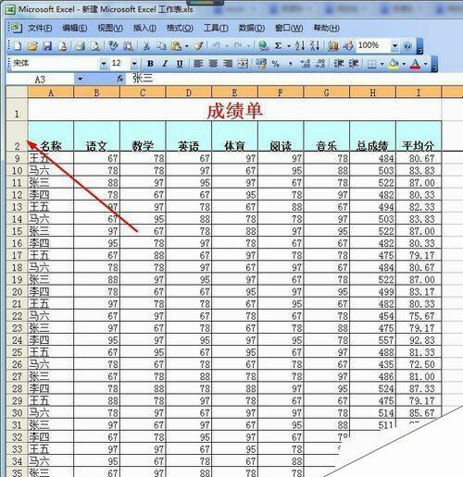The width and height of the screenshot is (463, 477).
Task: Sort ascending A to Z
Action: click(300, 46)
